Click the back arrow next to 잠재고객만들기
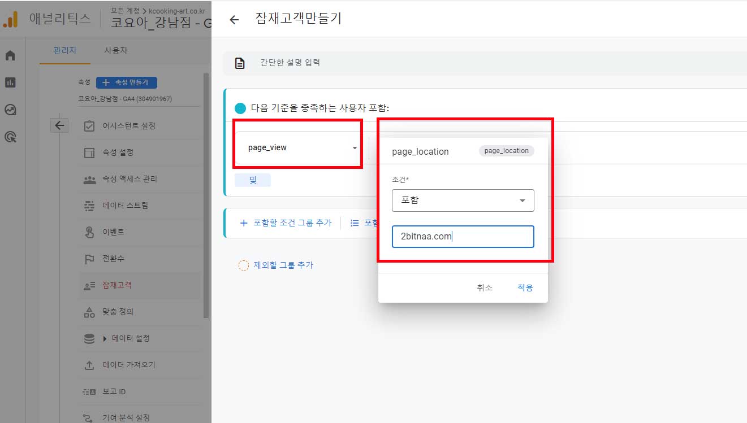This screenshot has height=423, width=747. pyautogui.click(x=234, y=19)
